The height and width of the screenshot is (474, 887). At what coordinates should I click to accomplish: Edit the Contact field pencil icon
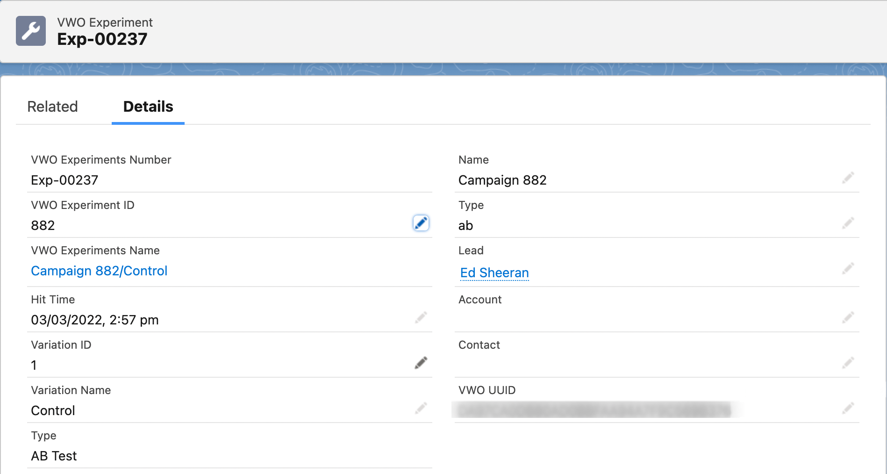[x=848, y=363]
